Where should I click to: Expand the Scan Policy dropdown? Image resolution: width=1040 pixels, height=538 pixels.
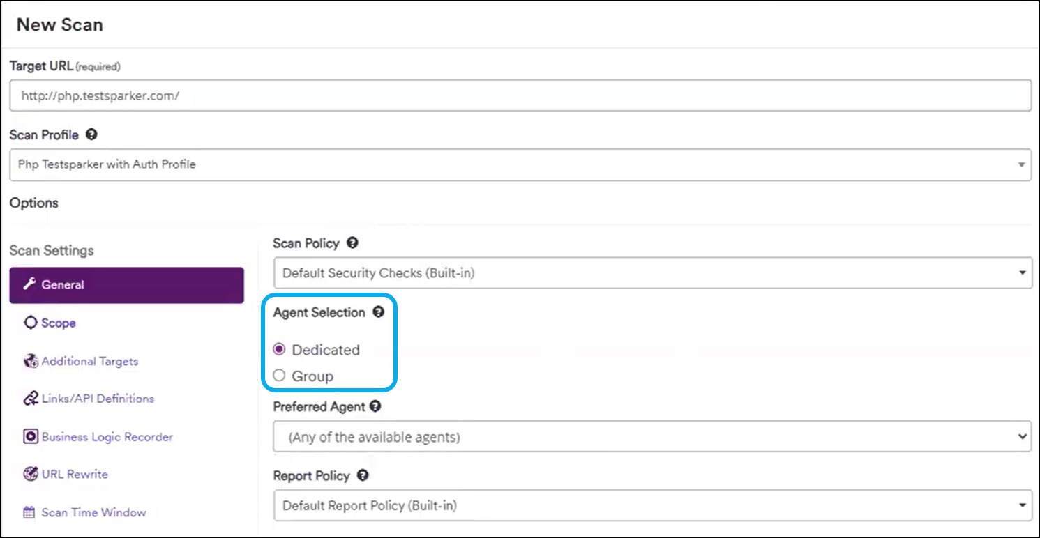coord(1024,272)
